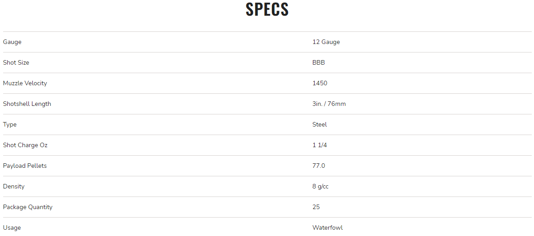
Task: Click the Waterfowl usage value
Action: point(328,228)
